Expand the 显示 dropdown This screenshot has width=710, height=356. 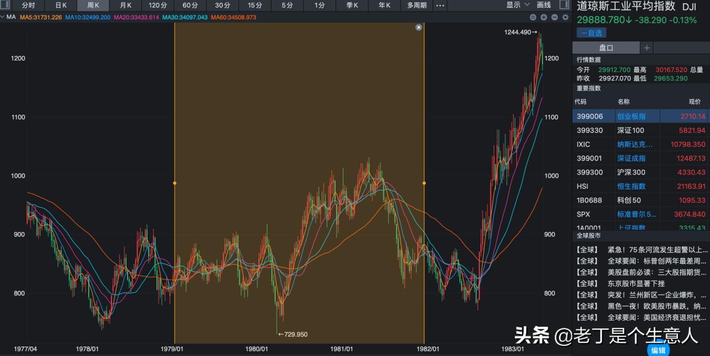[518, 5]
